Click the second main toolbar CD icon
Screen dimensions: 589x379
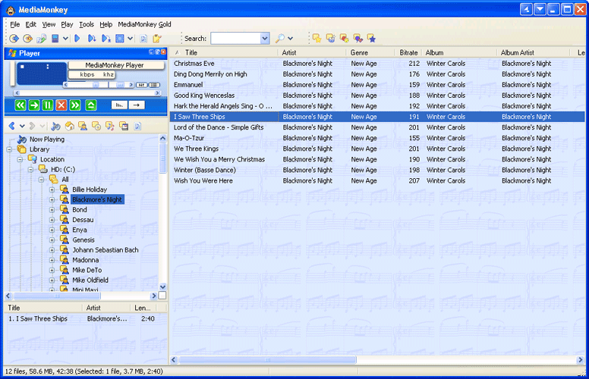click(27, 38)
